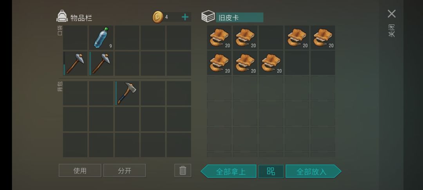Select the hatchet in the backpack
Screen dimensions: 423x190
click(127, 93)
